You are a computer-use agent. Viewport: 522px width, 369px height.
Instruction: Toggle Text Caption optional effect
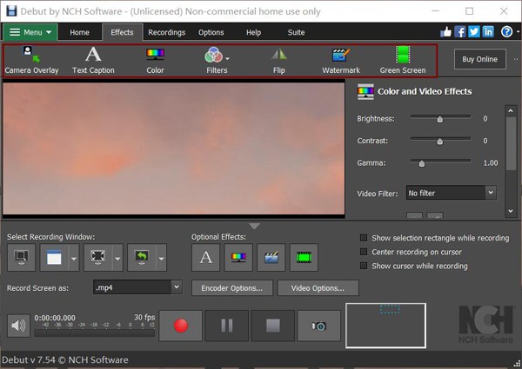pos(205,257)
